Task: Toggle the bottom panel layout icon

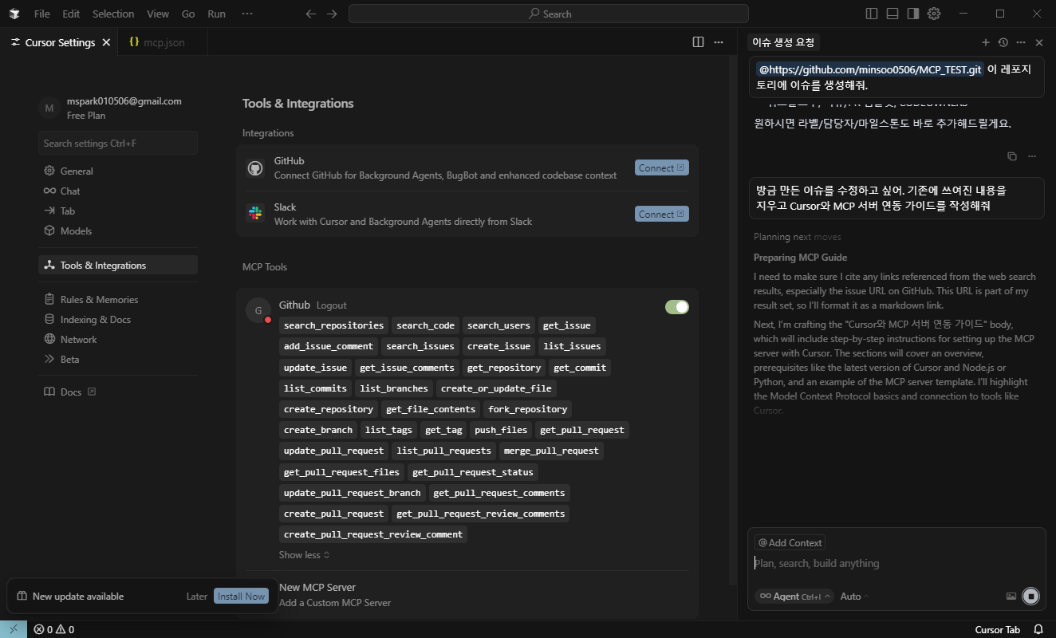Action: (892, 14)
